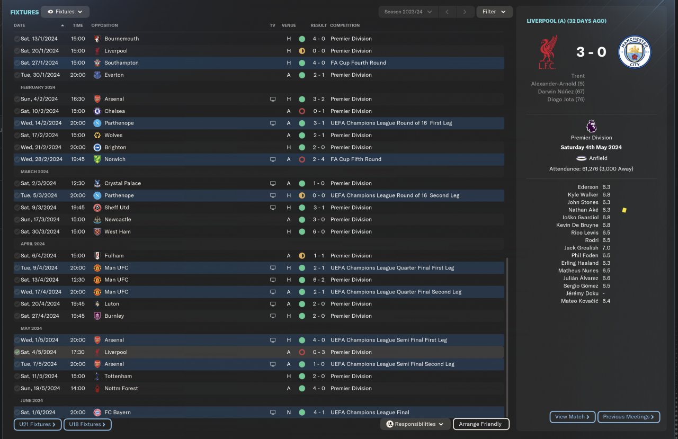Click the FC Bayern club badge
This screenshot has width=678, height=439.
97,412
